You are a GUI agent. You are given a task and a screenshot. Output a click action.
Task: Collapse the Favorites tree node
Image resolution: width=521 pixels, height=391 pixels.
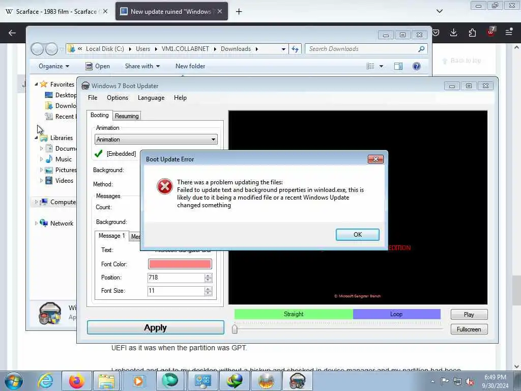(36, 85)
